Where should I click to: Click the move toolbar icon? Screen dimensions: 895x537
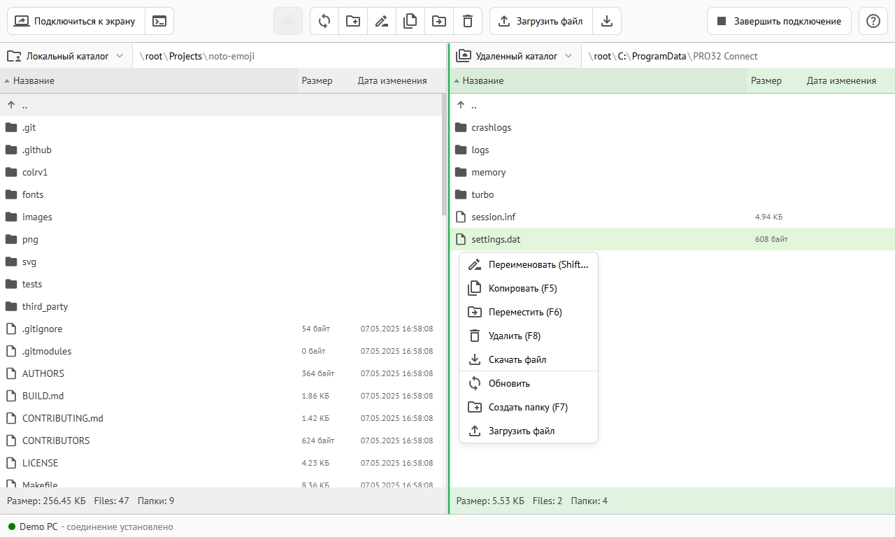tap(439, 21)
